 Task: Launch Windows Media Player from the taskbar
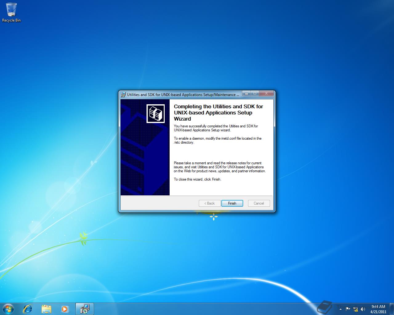coord(65,309)
